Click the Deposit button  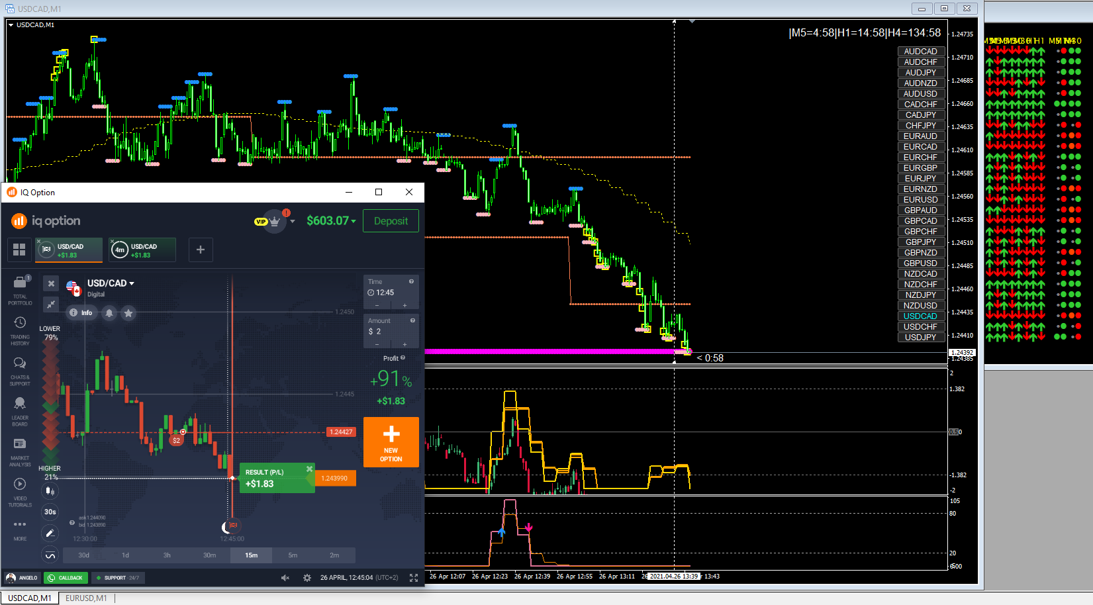pos(391,221)
